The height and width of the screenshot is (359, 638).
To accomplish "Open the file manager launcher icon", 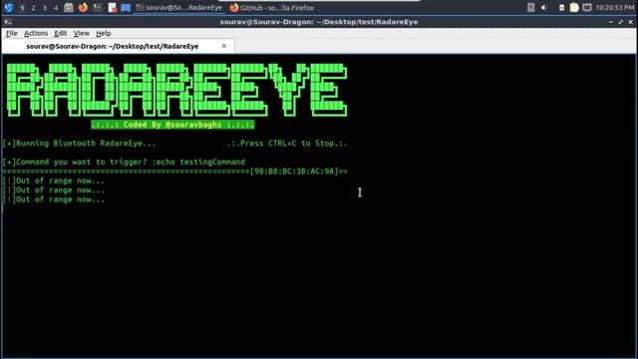I will pyautogui.click(x=69, y=7).
